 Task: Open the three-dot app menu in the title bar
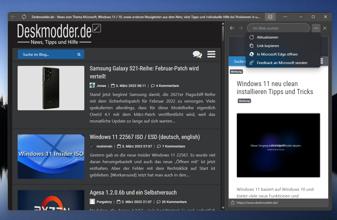(x=285, y=17)
